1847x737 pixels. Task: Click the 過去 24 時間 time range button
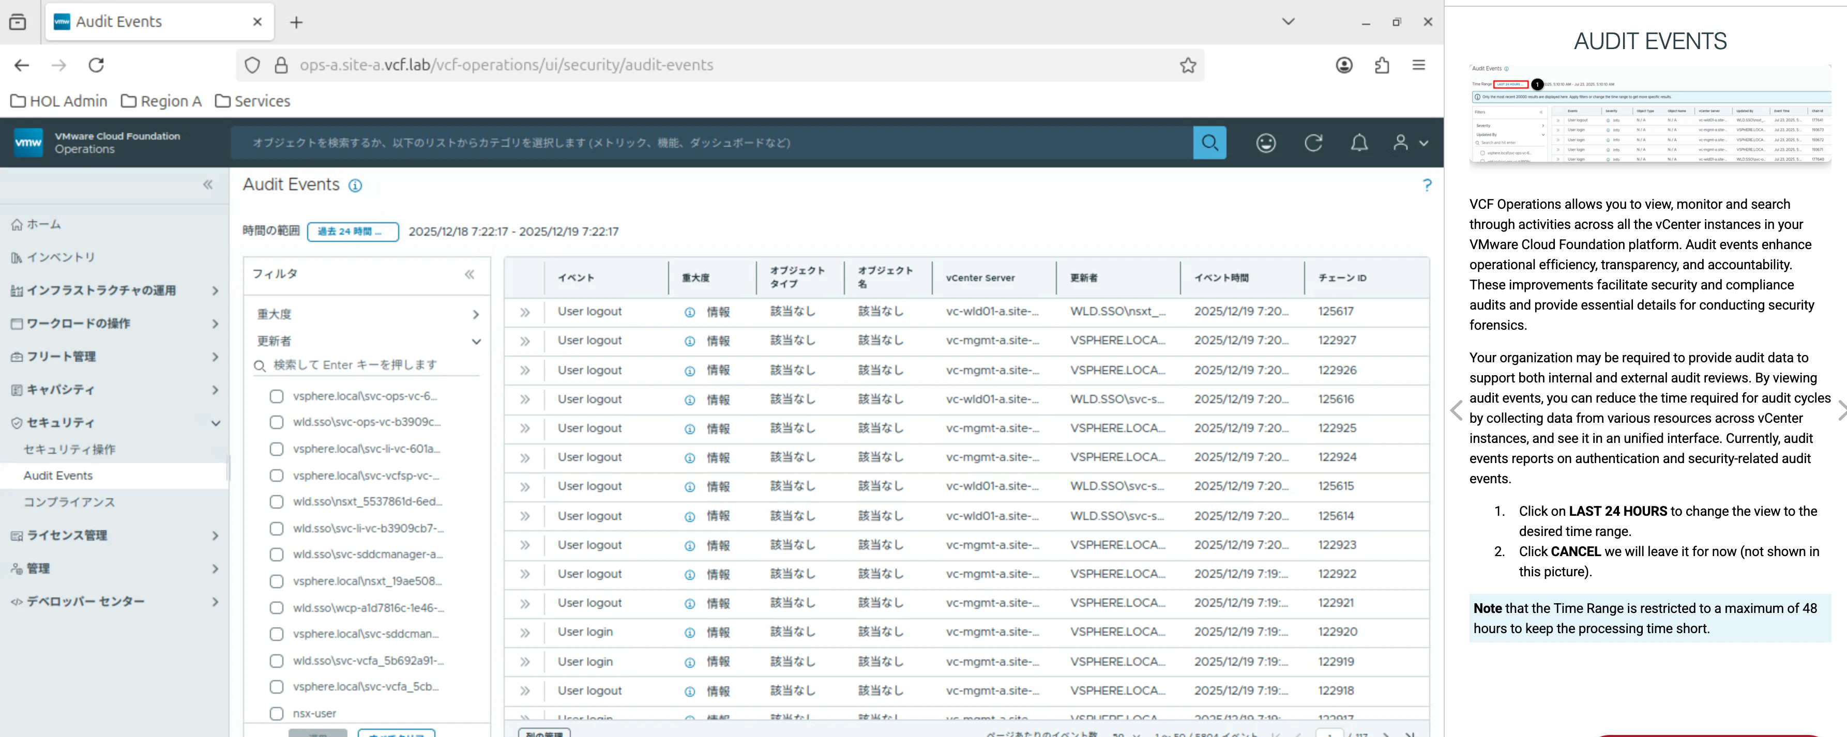(x=353, y=232)
